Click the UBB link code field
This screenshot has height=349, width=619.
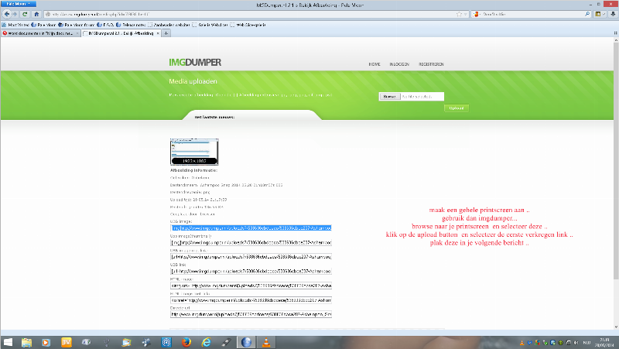(x=251, y=272)
